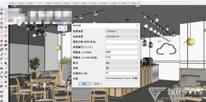Confirm with the 确定 button

click(84, 84)
